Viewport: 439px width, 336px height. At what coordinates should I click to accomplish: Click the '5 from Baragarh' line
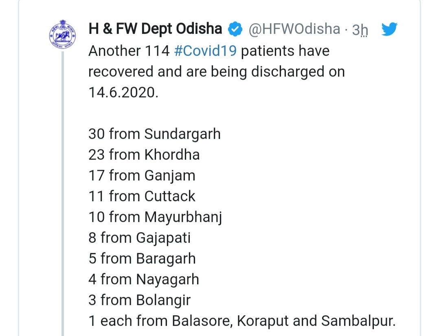click(142, 259)
